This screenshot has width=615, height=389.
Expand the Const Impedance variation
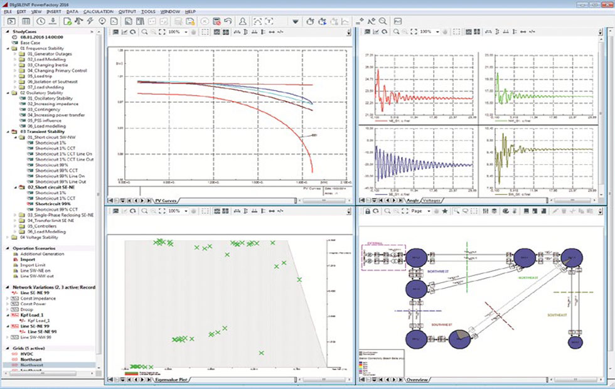coord(8,299)
